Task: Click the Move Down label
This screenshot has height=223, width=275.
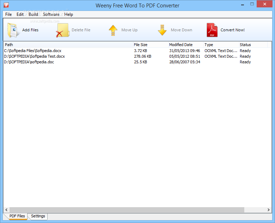Action: click(181, 30)
